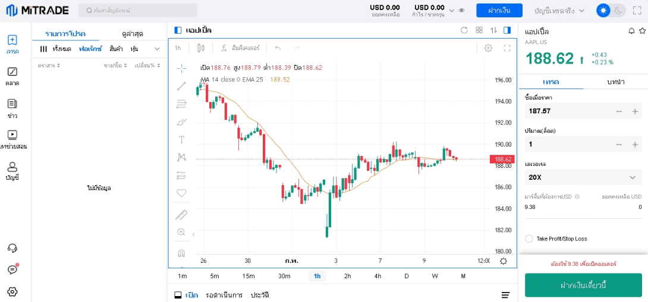Select the 4h timeframe tab
Image resolution: width=648 pixels, height=302 pixels.
click(378, 276)
